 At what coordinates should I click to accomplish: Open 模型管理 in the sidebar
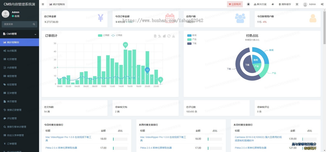click(20, 76)
